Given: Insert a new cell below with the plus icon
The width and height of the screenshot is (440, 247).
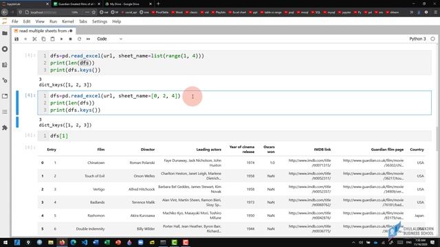Looking at the screenshot, I should [25, 39].
